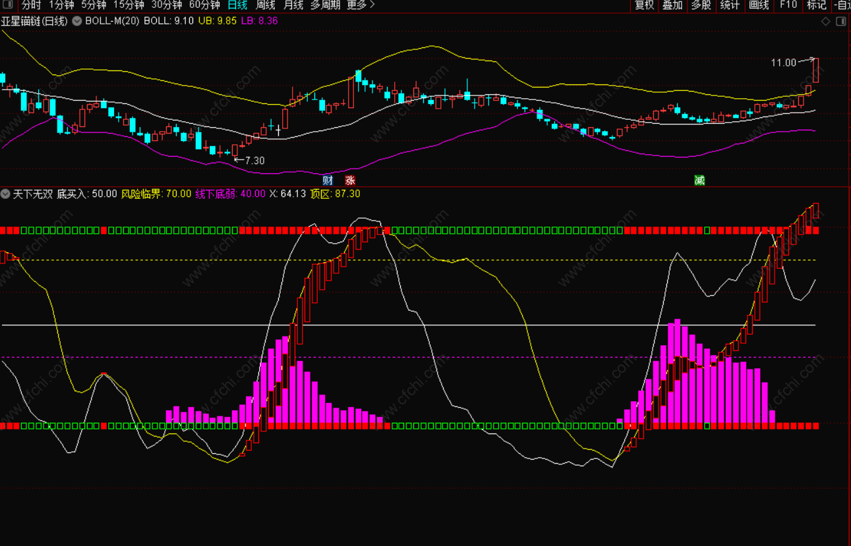Click the diamond icon at chart top-right
Viewport: 851px width, 546px height.
(825, 21)
